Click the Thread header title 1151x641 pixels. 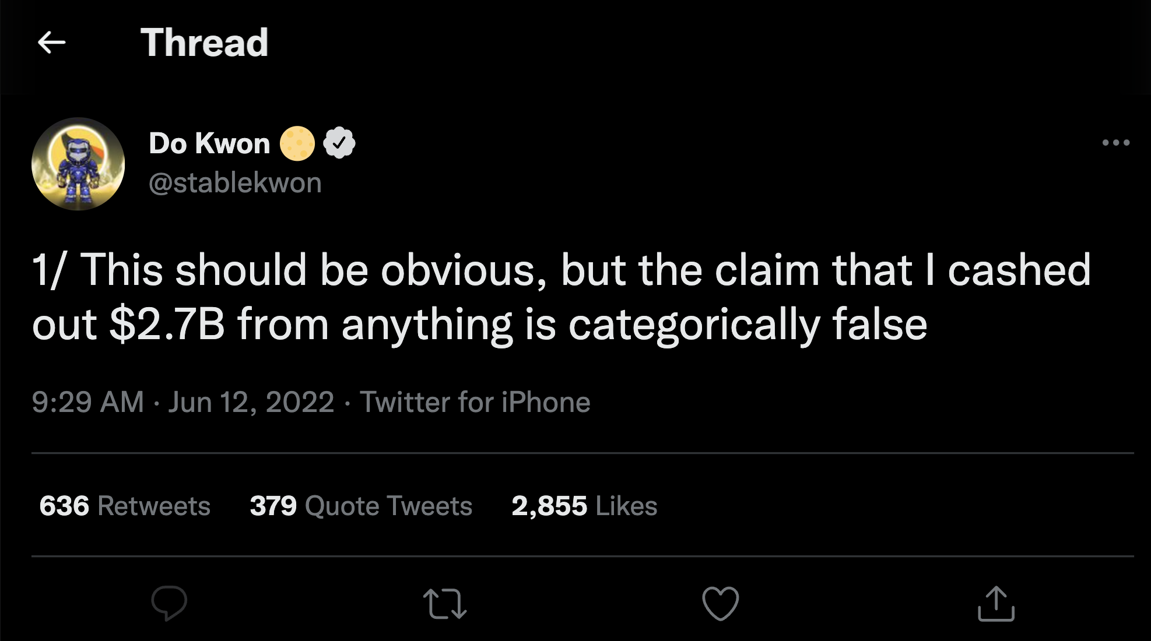coord(204,43)
